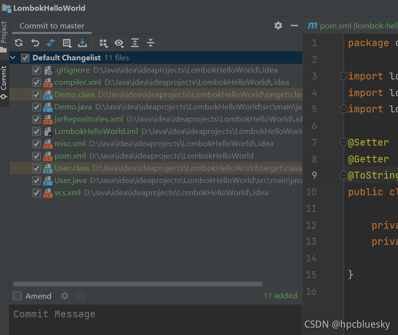Screen dimensions: 398x335
Task: Uncheck the User.java file checkbox
Action: pyautogui.click(x=36, y=180)
